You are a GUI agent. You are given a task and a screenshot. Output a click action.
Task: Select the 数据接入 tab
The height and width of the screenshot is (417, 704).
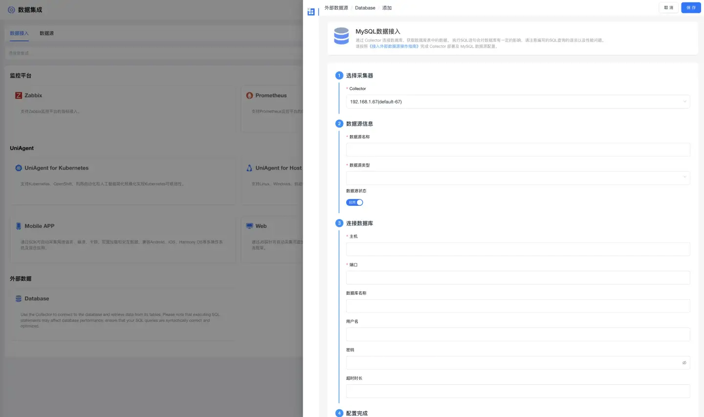pos(19,33)
